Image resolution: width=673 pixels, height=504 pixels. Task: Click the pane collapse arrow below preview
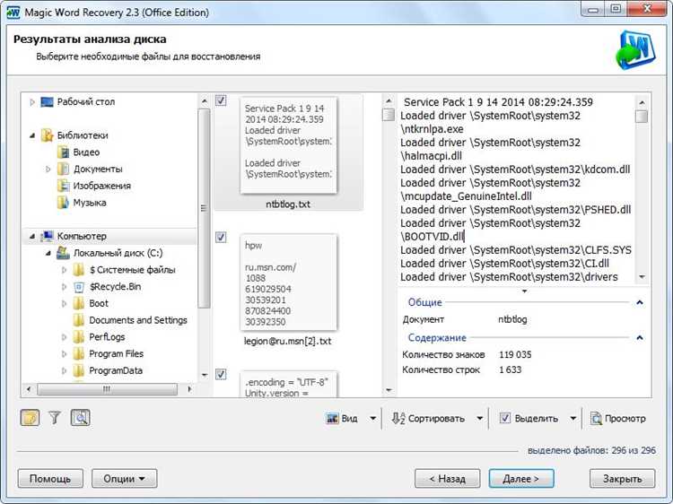point(524,291)
